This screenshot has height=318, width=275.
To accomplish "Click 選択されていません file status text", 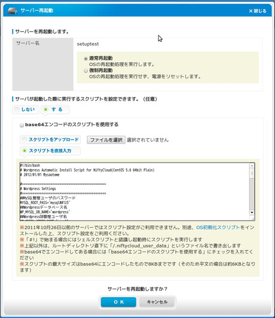I will (148, 140).
